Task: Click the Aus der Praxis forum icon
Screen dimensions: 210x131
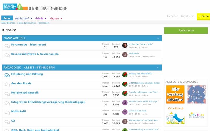Action: (x=7, y=85)
